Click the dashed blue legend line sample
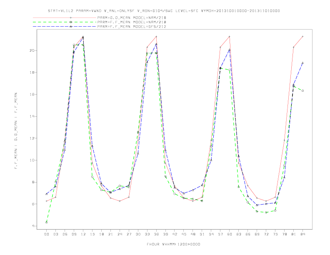Viewport: 330px width, 255px height. [65, 27]
